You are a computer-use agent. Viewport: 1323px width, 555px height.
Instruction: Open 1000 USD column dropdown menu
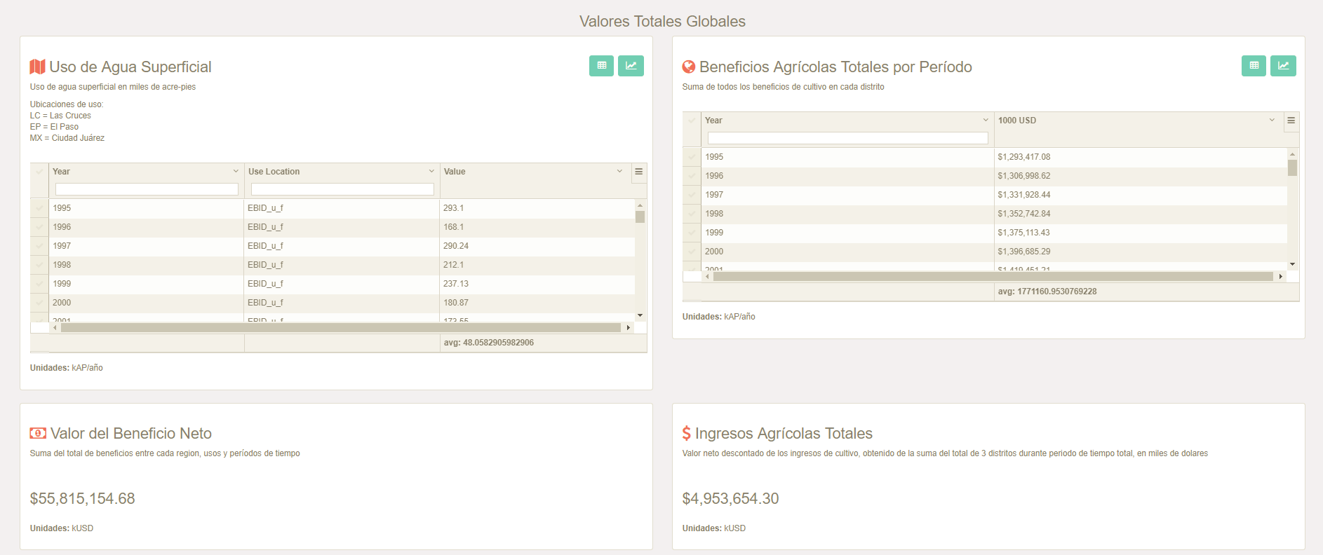[x=1272, y=121]
